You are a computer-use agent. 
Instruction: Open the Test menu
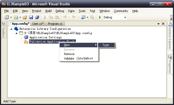92,11
